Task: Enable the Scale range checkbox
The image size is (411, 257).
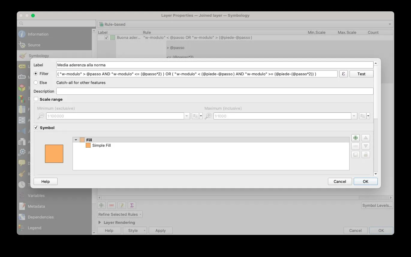Action: coord(36,99)
